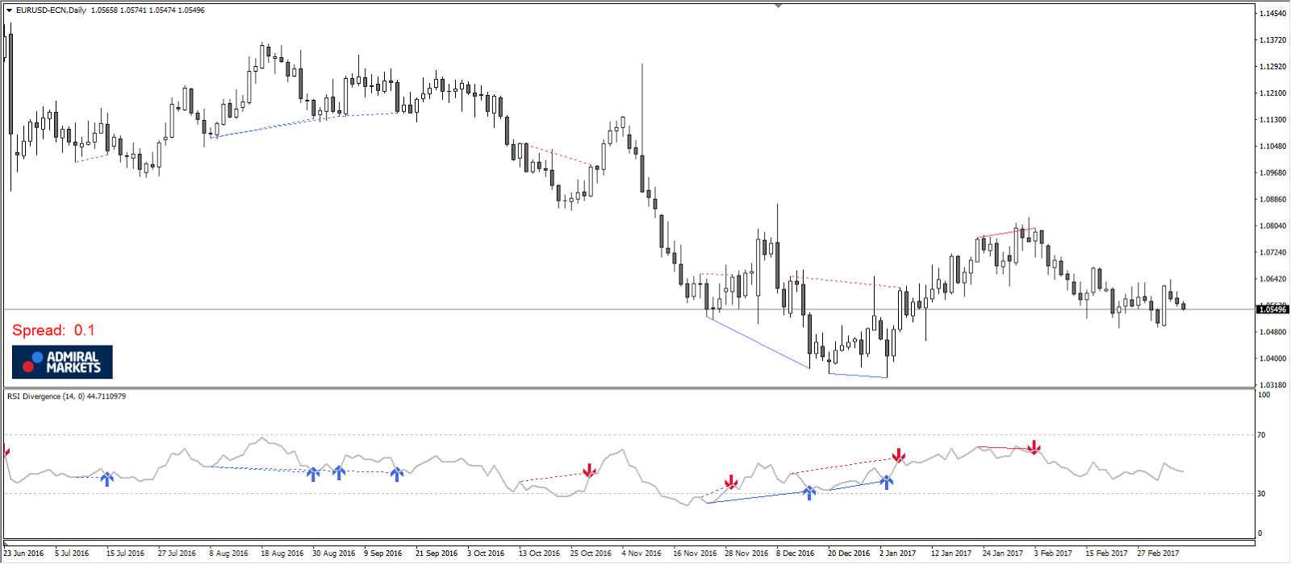Click the blue up arrow near 8 Dec 2016
The height and width of the screenshot is (564, 1291).
point(809,492)
